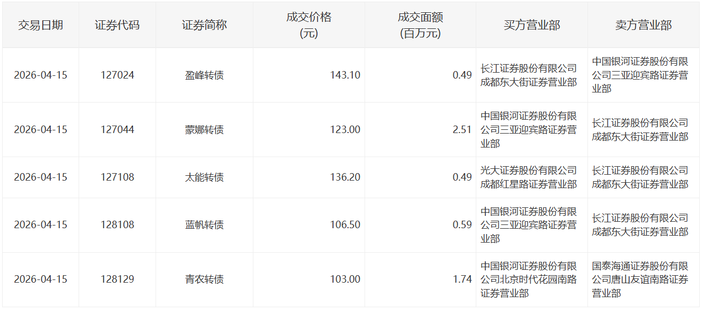Click the 交易日期 column header

(41, 25)
